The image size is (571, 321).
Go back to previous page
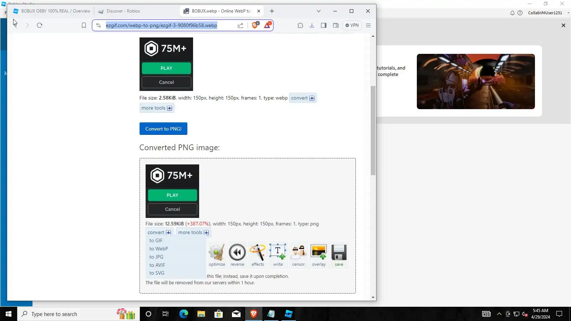pos(15,25)
